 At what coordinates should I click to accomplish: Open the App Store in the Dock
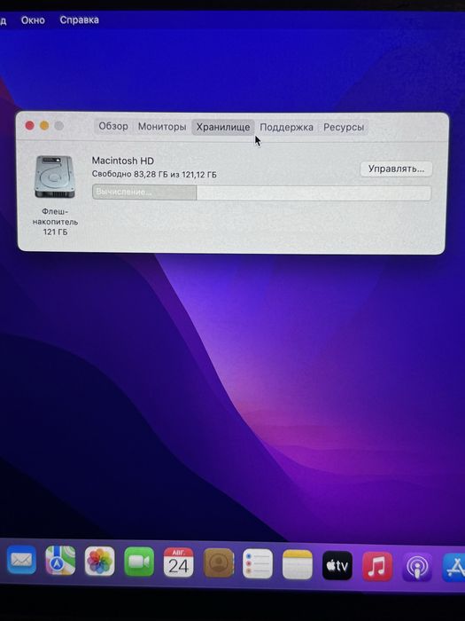tap(453, 568)
